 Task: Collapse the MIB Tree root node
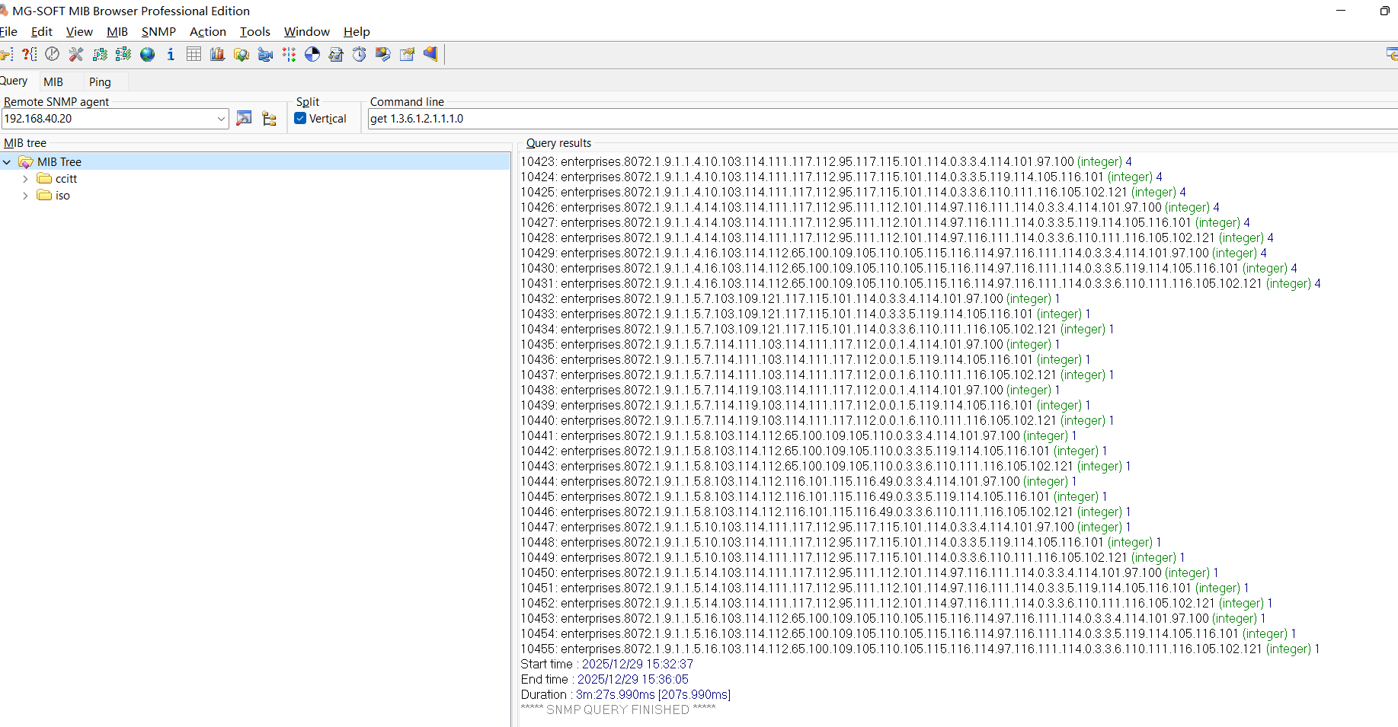(x=7, y=162)
